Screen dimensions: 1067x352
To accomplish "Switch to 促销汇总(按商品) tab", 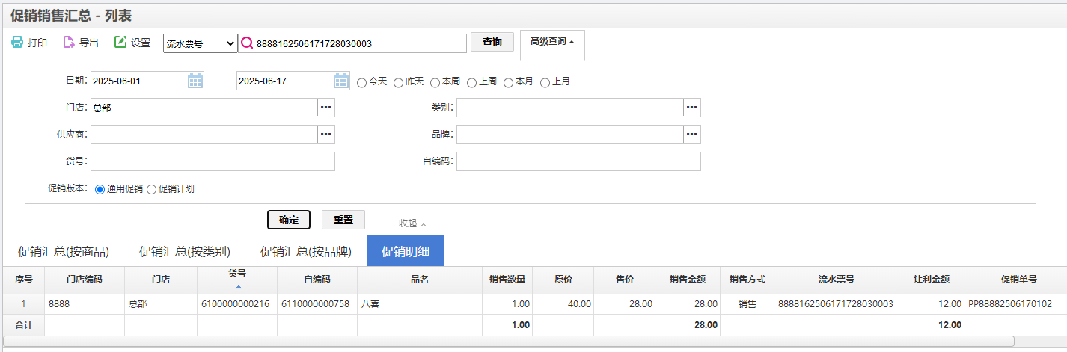I will [64, 251].
